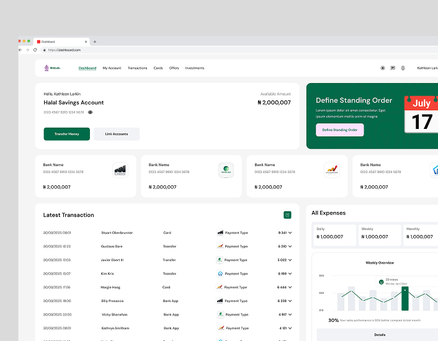The width and height of the screenshot is (438, 341).
Task: Click Stuart Oberbrunner name in transactions
Action: [117, 232]
